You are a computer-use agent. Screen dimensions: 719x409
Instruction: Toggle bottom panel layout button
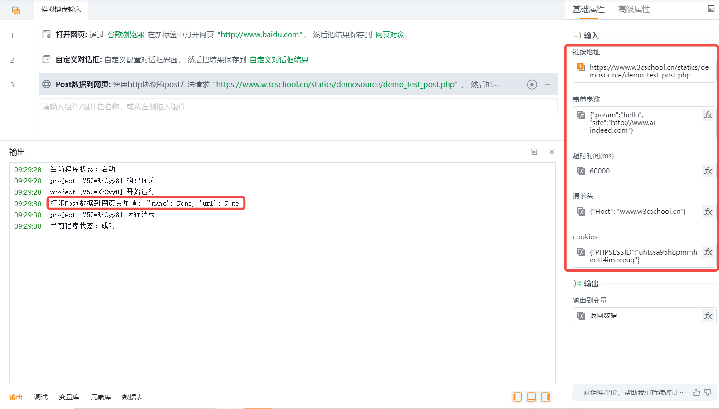(x=531, y=397)
